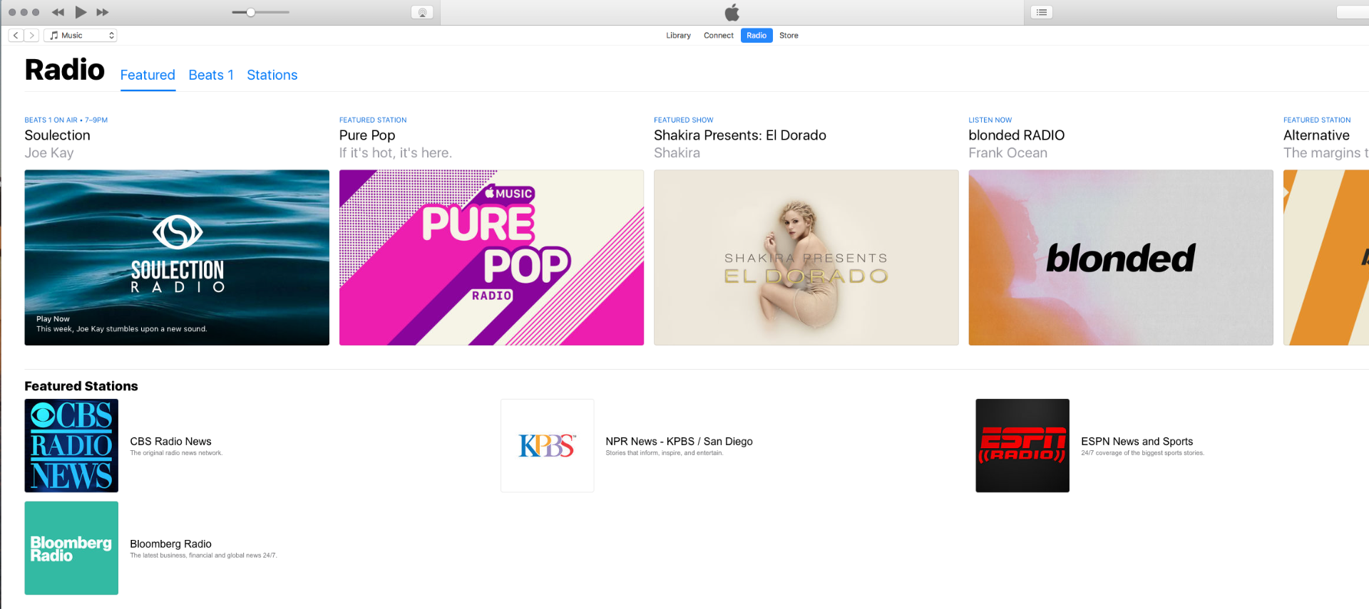
Task: Click the 'LISTEN NOW' label
Action: point(990,120)
